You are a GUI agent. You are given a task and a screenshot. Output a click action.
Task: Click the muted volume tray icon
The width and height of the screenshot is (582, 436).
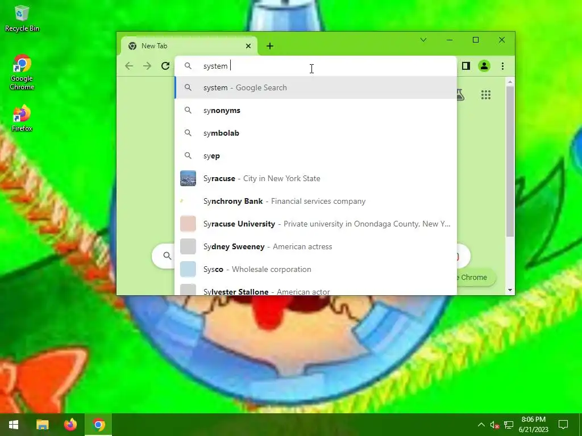tap(495, 425)
